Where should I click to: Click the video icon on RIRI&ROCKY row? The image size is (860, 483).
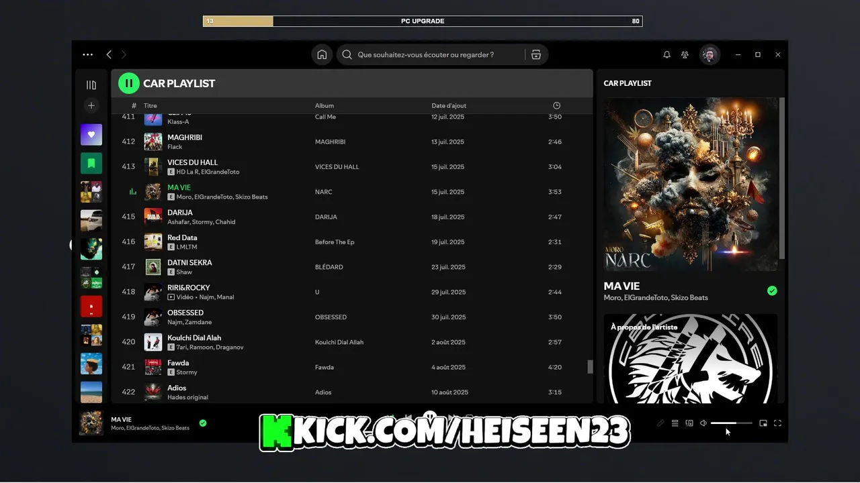(171, 297)
